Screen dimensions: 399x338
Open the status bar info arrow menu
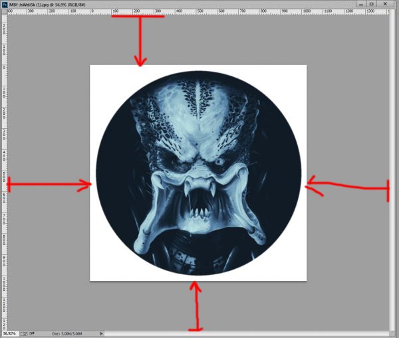[x=101, y=333]
